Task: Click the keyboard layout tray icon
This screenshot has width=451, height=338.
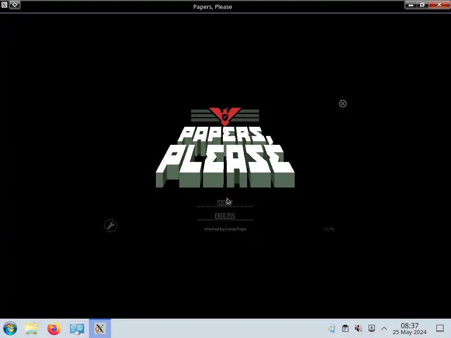Action: tap(371, 328)
